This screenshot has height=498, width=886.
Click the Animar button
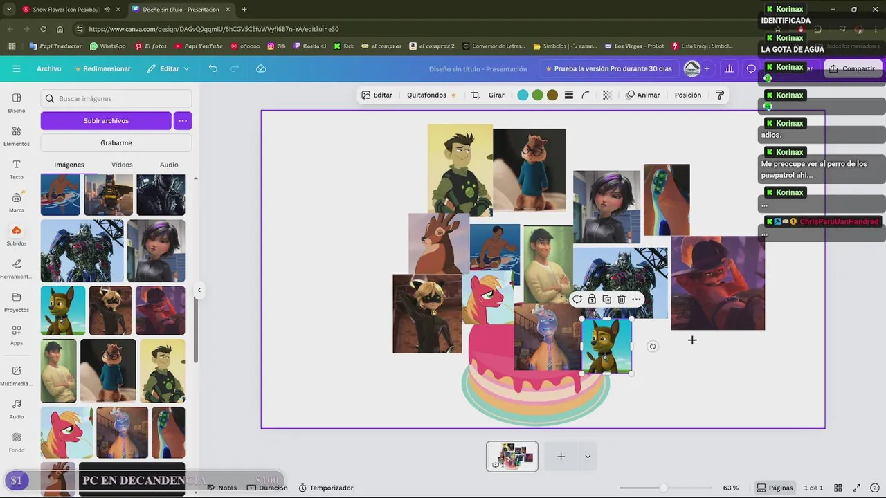642,95
